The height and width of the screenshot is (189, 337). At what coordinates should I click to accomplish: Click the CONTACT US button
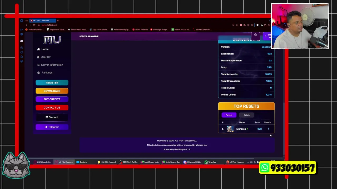point(52,108)
